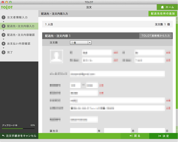Click the 誕生日 label
178x142 pixels.
click(54, 131)
